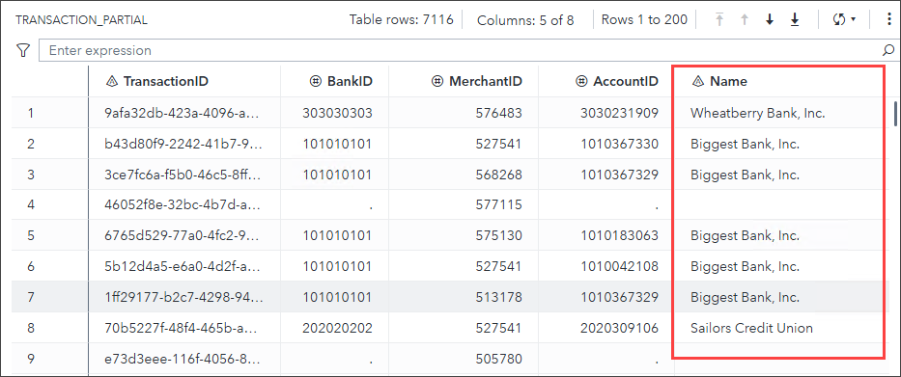Screen dimensions: 901x377
Task: Select row number 4
Action: point(31,204)
